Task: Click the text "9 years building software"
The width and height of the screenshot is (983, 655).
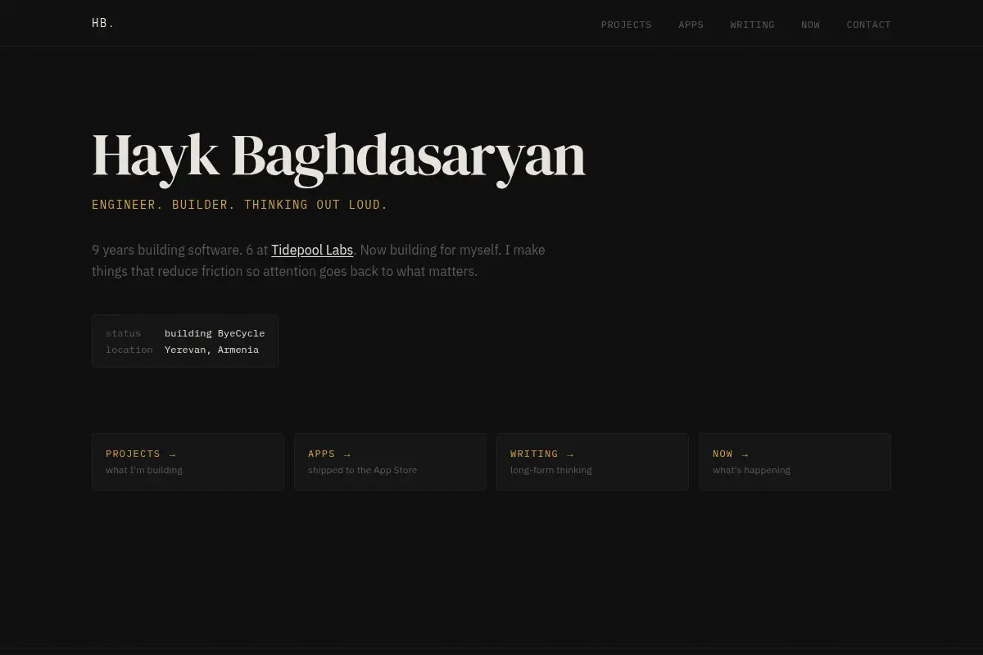Action: (166, 250)
